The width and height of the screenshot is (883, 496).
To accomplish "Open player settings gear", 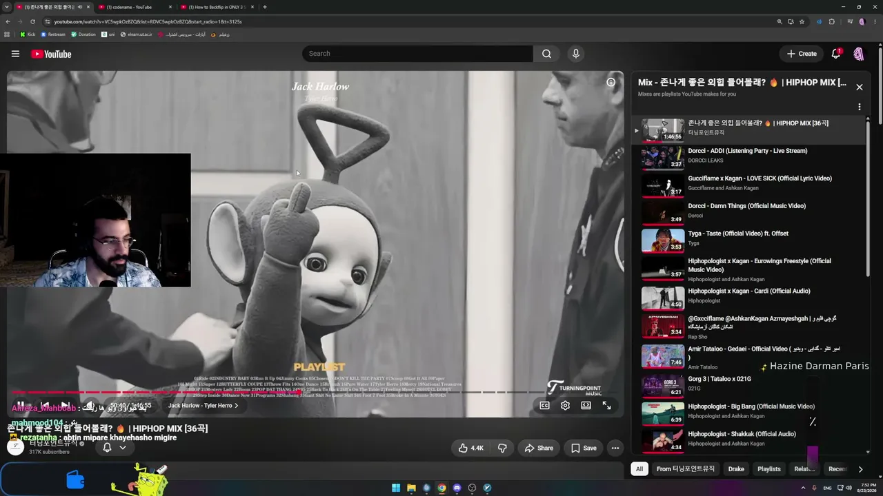I will click(x=565, y=406).
